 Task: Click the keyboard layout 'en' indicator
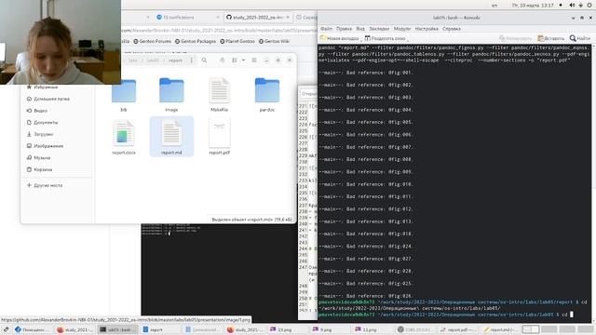[x=494, y=6]
